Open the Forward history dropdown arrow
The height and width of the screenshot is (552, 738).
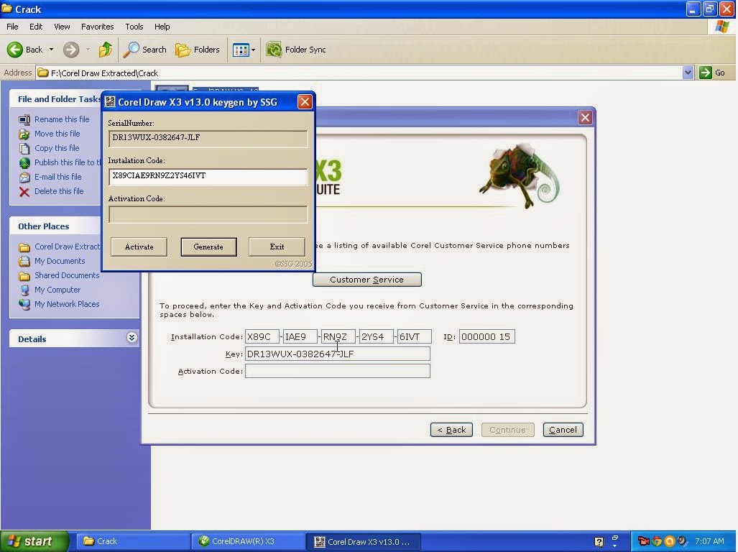click(88, 50)
